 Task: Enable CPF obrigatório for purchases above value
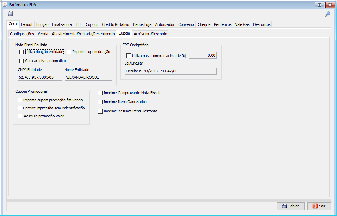[x=129, y=56]
